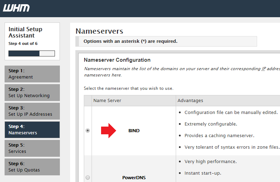Open Step 2: Set Up Networking

tap(32, 93)
